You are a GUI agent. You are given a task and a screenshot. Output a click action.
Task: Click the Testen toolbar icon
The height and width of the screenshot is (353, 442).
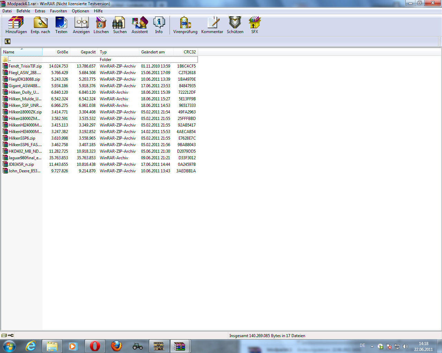(x=61, y=25)
